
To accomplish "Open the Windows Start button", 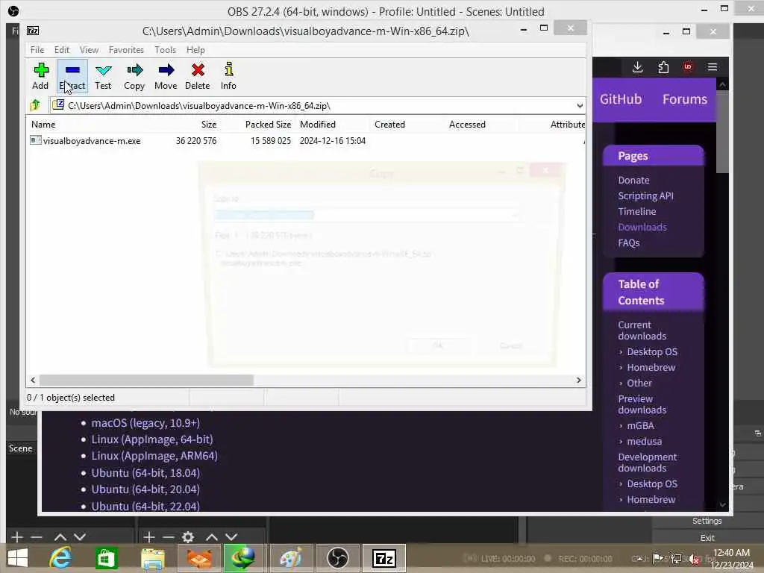I will [18, 558].
